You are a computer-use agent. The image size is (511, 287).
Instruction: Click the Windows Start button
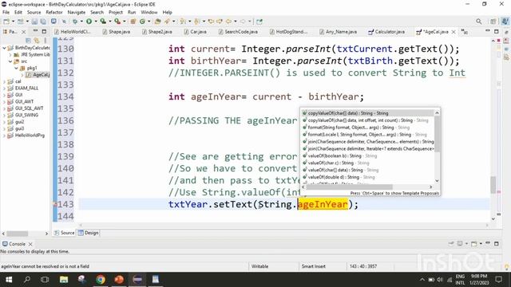click(x=9, y=280)
